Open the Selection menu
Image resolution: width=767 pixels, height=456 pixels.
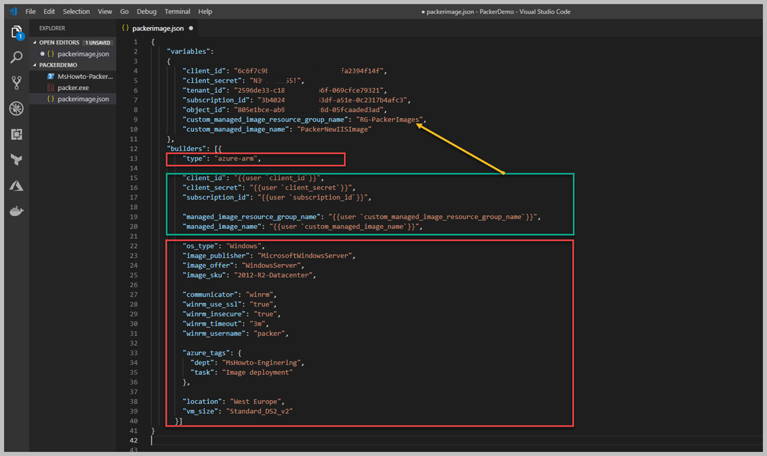[77, 11]
